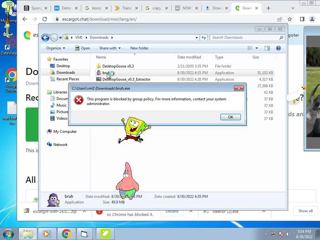Open Windows Explorer from taskbar
This screenshot has width=320, height=240.
coord(28,234)
